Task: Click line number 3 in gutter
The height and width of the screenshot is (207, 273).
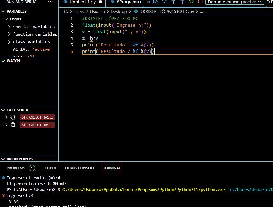Action: 72,32
